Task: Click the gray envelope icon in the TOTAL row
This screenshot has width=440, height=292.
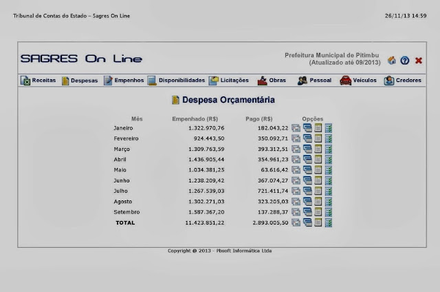Action: coord(296,223)
